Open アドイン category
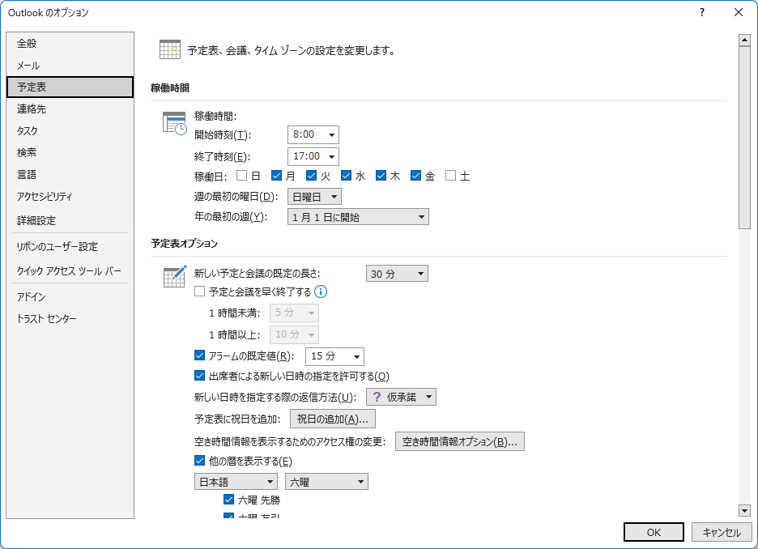This screenshot has height=549, width=758. 70,296
